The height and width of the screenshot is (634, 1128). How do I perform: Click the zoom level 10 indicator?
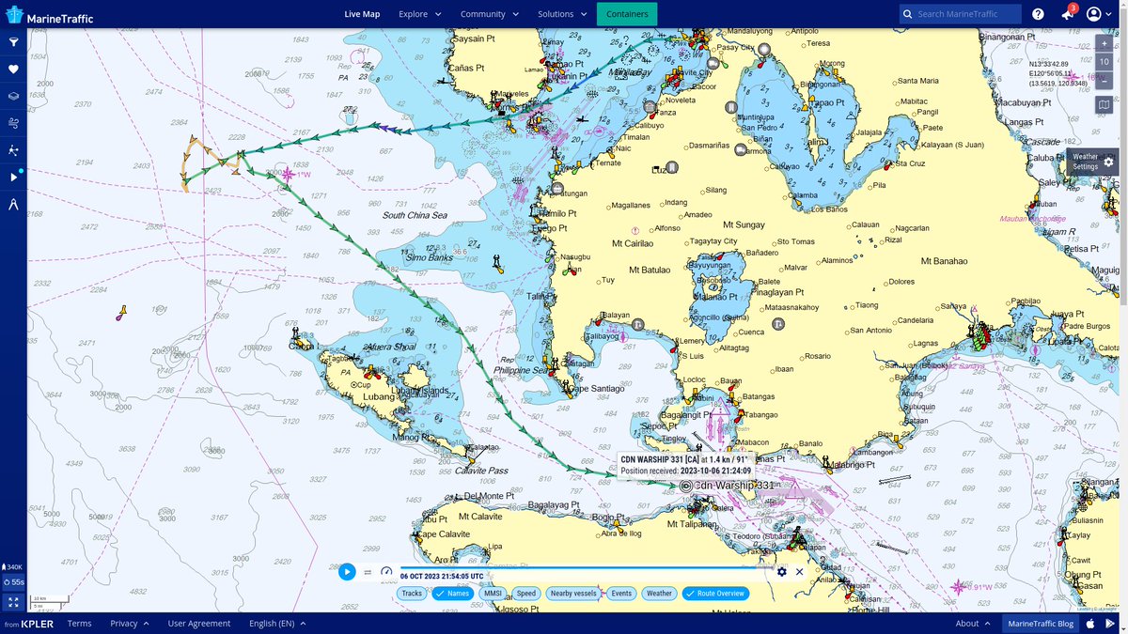pos(1104,62)
